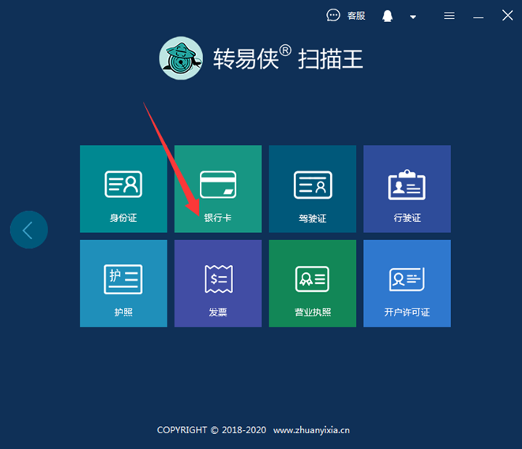Screen dimensions: 522x449
Task: Minimize the 扫描王 window
Action: point(479,17)
